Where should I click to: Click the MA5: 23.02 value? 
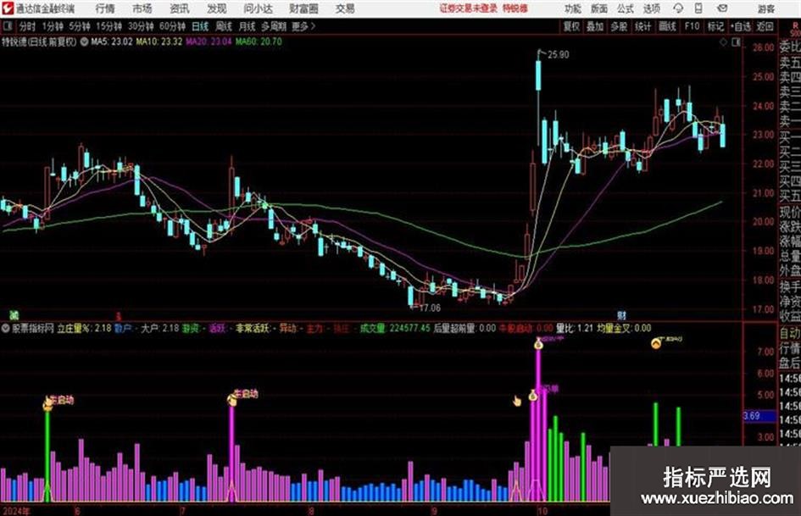click(x=111, y=42)
